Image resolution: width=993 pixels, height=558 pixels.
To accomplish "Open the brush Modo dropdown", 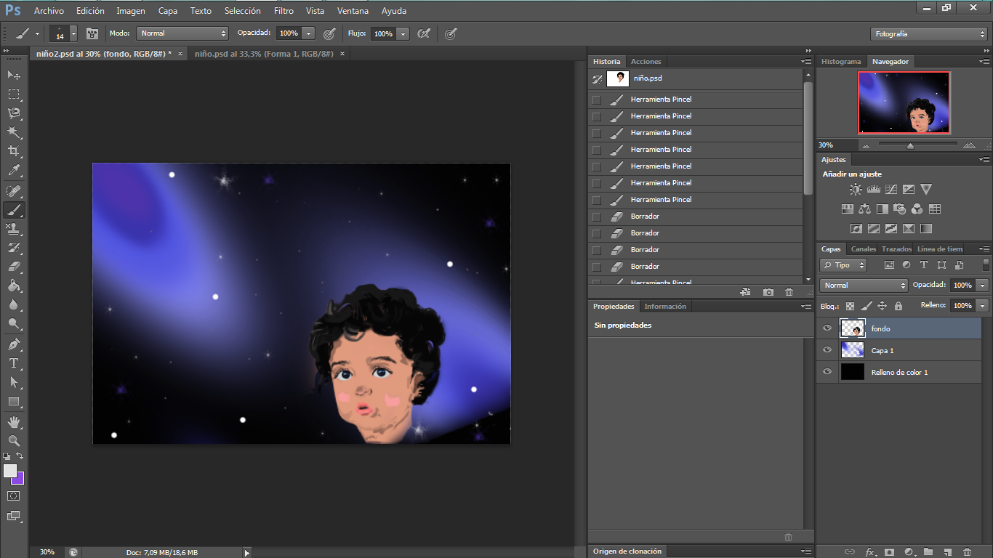I will pyautogui.click(x=182, y=33).
